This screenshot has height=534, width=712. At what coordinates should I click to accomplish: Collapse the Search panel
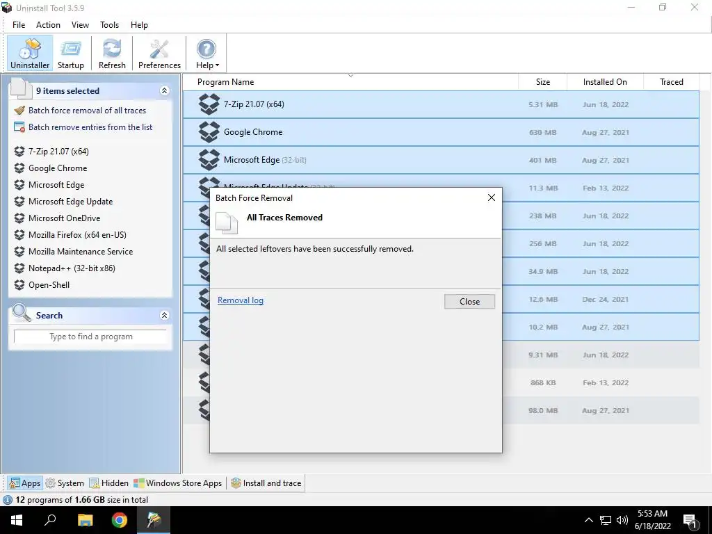click(164, 315)
